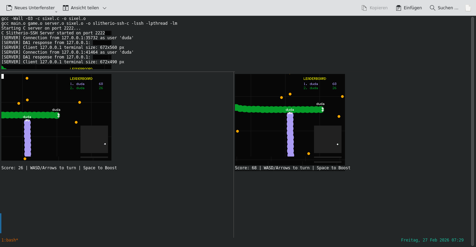Click leaderboard entry '1. duda 68'

320,84
